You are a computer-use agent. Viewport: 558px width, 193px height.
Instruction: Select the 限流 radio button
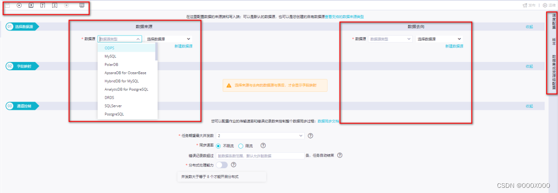tap(241, 146)
